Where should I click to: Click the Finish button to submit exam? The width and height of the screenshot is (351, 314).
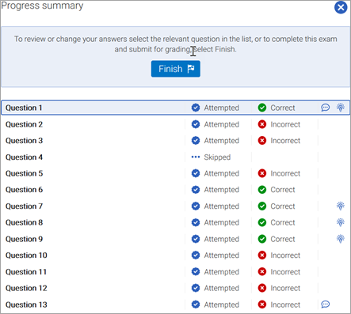click(x=176, y=69)
